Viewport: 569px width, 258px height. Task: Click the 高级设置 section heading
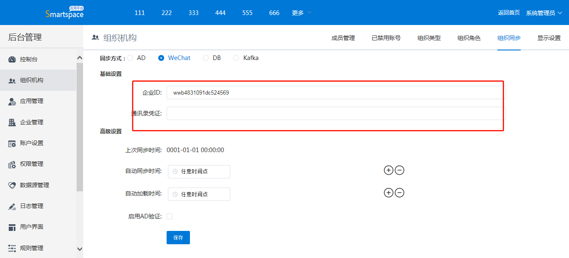pos(111,131)
